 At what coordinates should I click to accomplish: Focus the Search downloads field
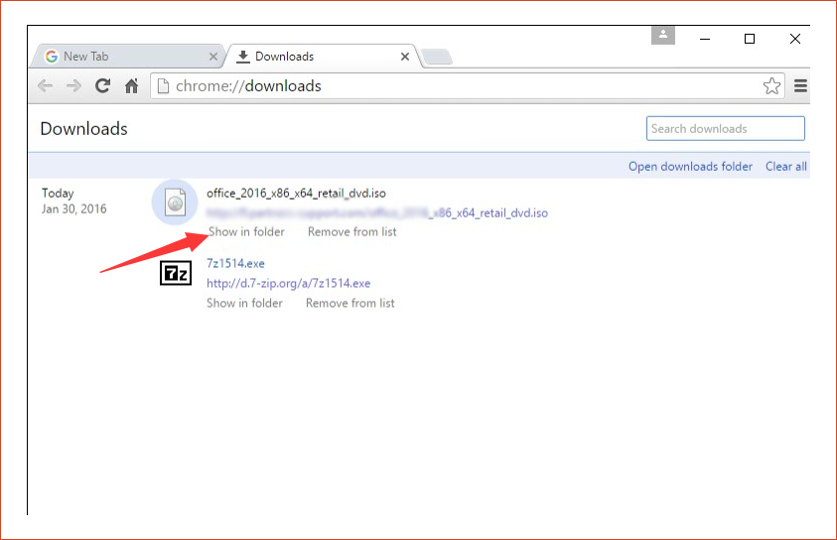[x=725, y=128]
